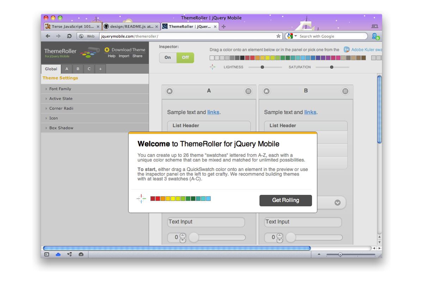Open the select dropdown arrow in swatch B

point(337,203)
